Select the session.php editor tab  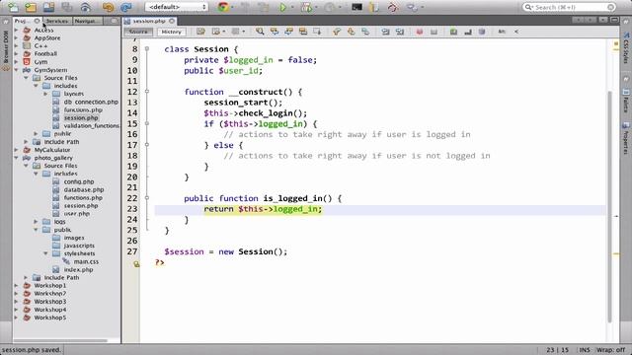[149, 21]
